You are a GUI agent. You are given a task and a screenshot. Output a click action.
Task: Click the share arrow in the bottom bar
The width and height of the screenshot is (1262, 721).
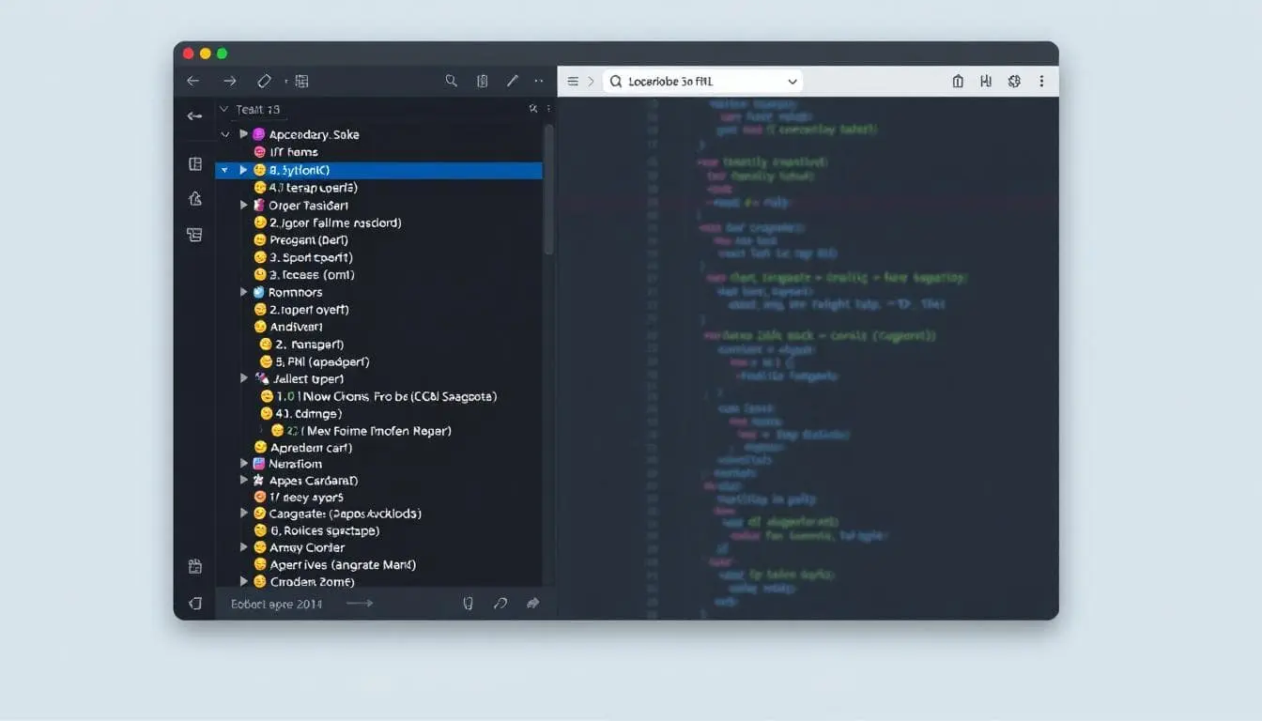[533, 604]
